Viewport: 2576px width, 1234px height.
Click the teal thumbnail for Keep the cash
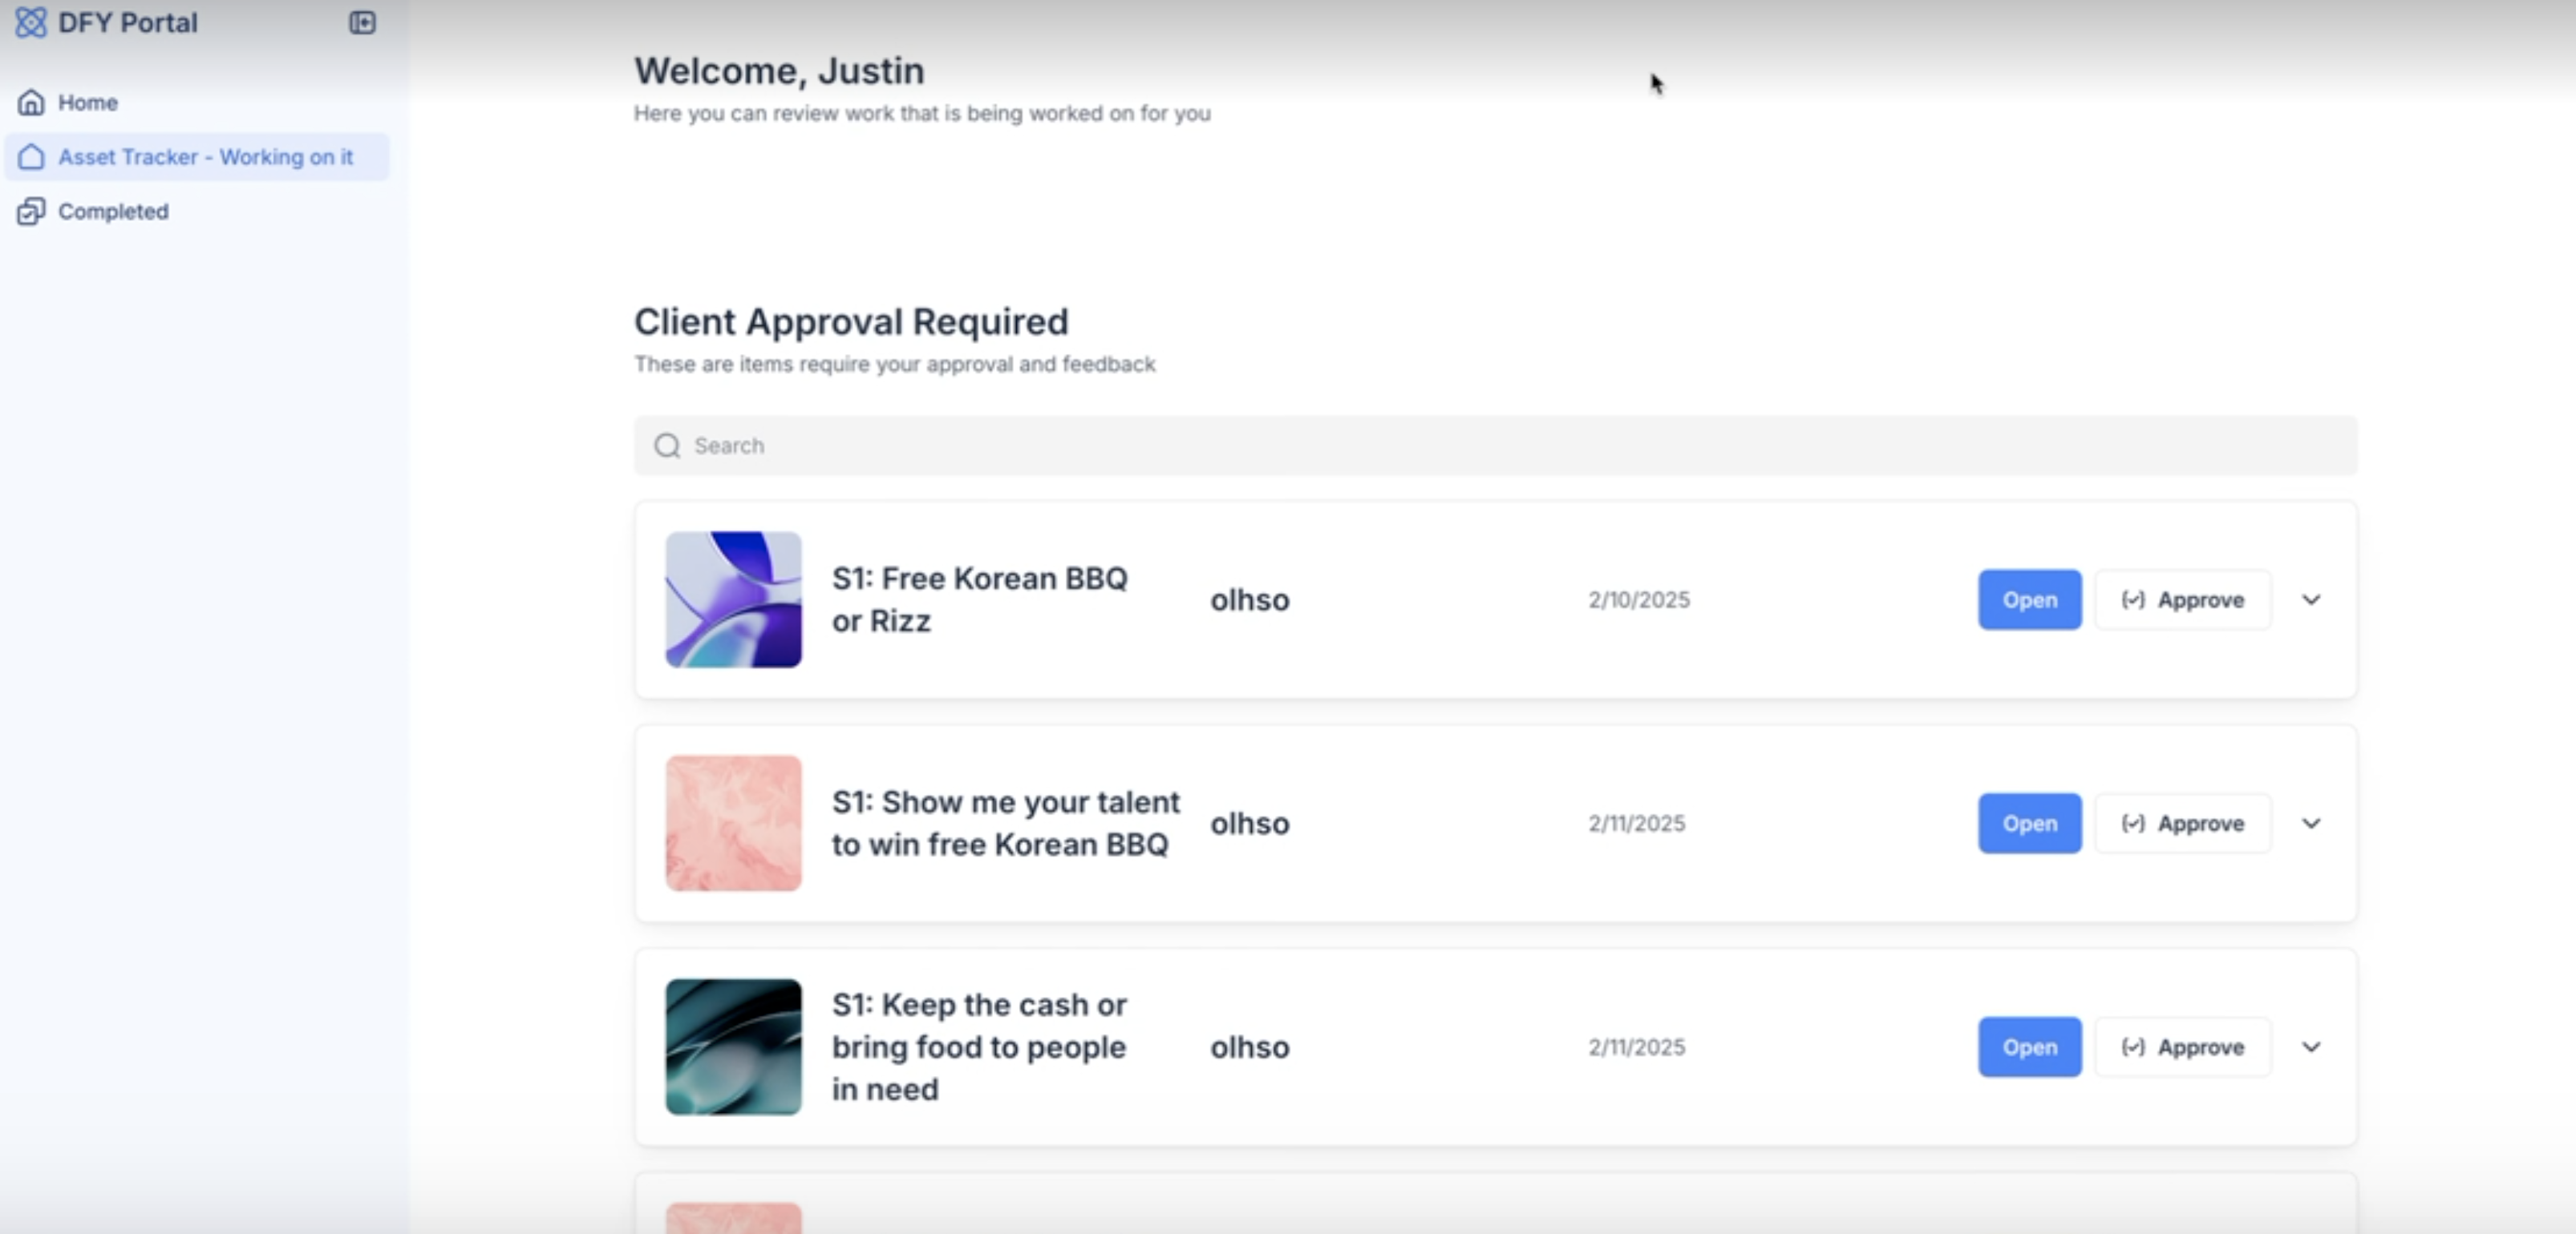coord(733,1047)
